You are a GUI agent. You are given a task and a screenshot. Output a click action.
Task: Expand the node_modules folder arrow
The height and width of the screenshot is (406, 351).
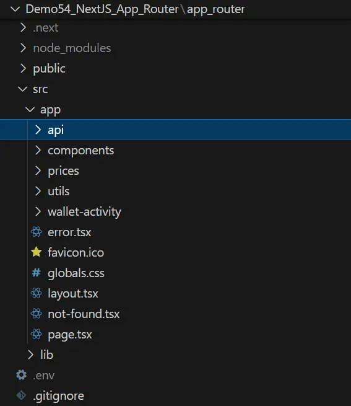tap(24, 48)
